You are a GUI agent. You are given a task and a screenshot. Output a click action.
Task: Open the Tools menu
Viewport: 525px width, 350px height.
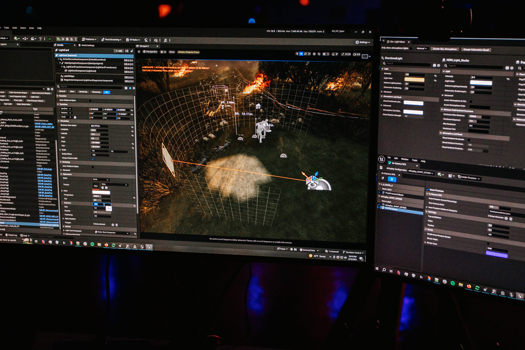coord(7,28)
